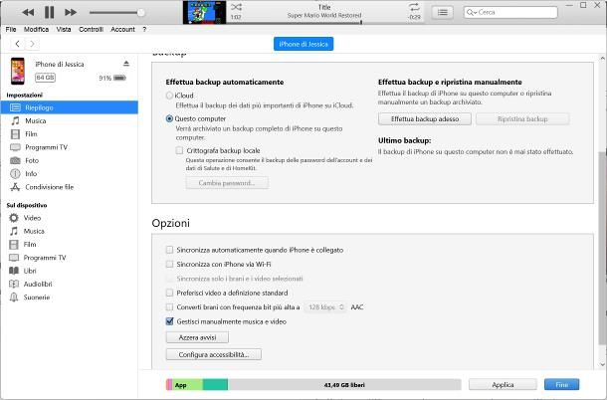
Task: Click the Super Mario World album artwork
Action: point(204,12)
